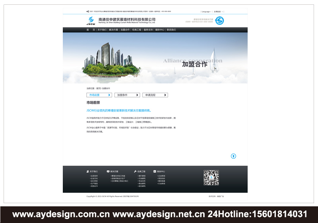Click the blue globe icon in header
The image size is (318, 223).
219,21
